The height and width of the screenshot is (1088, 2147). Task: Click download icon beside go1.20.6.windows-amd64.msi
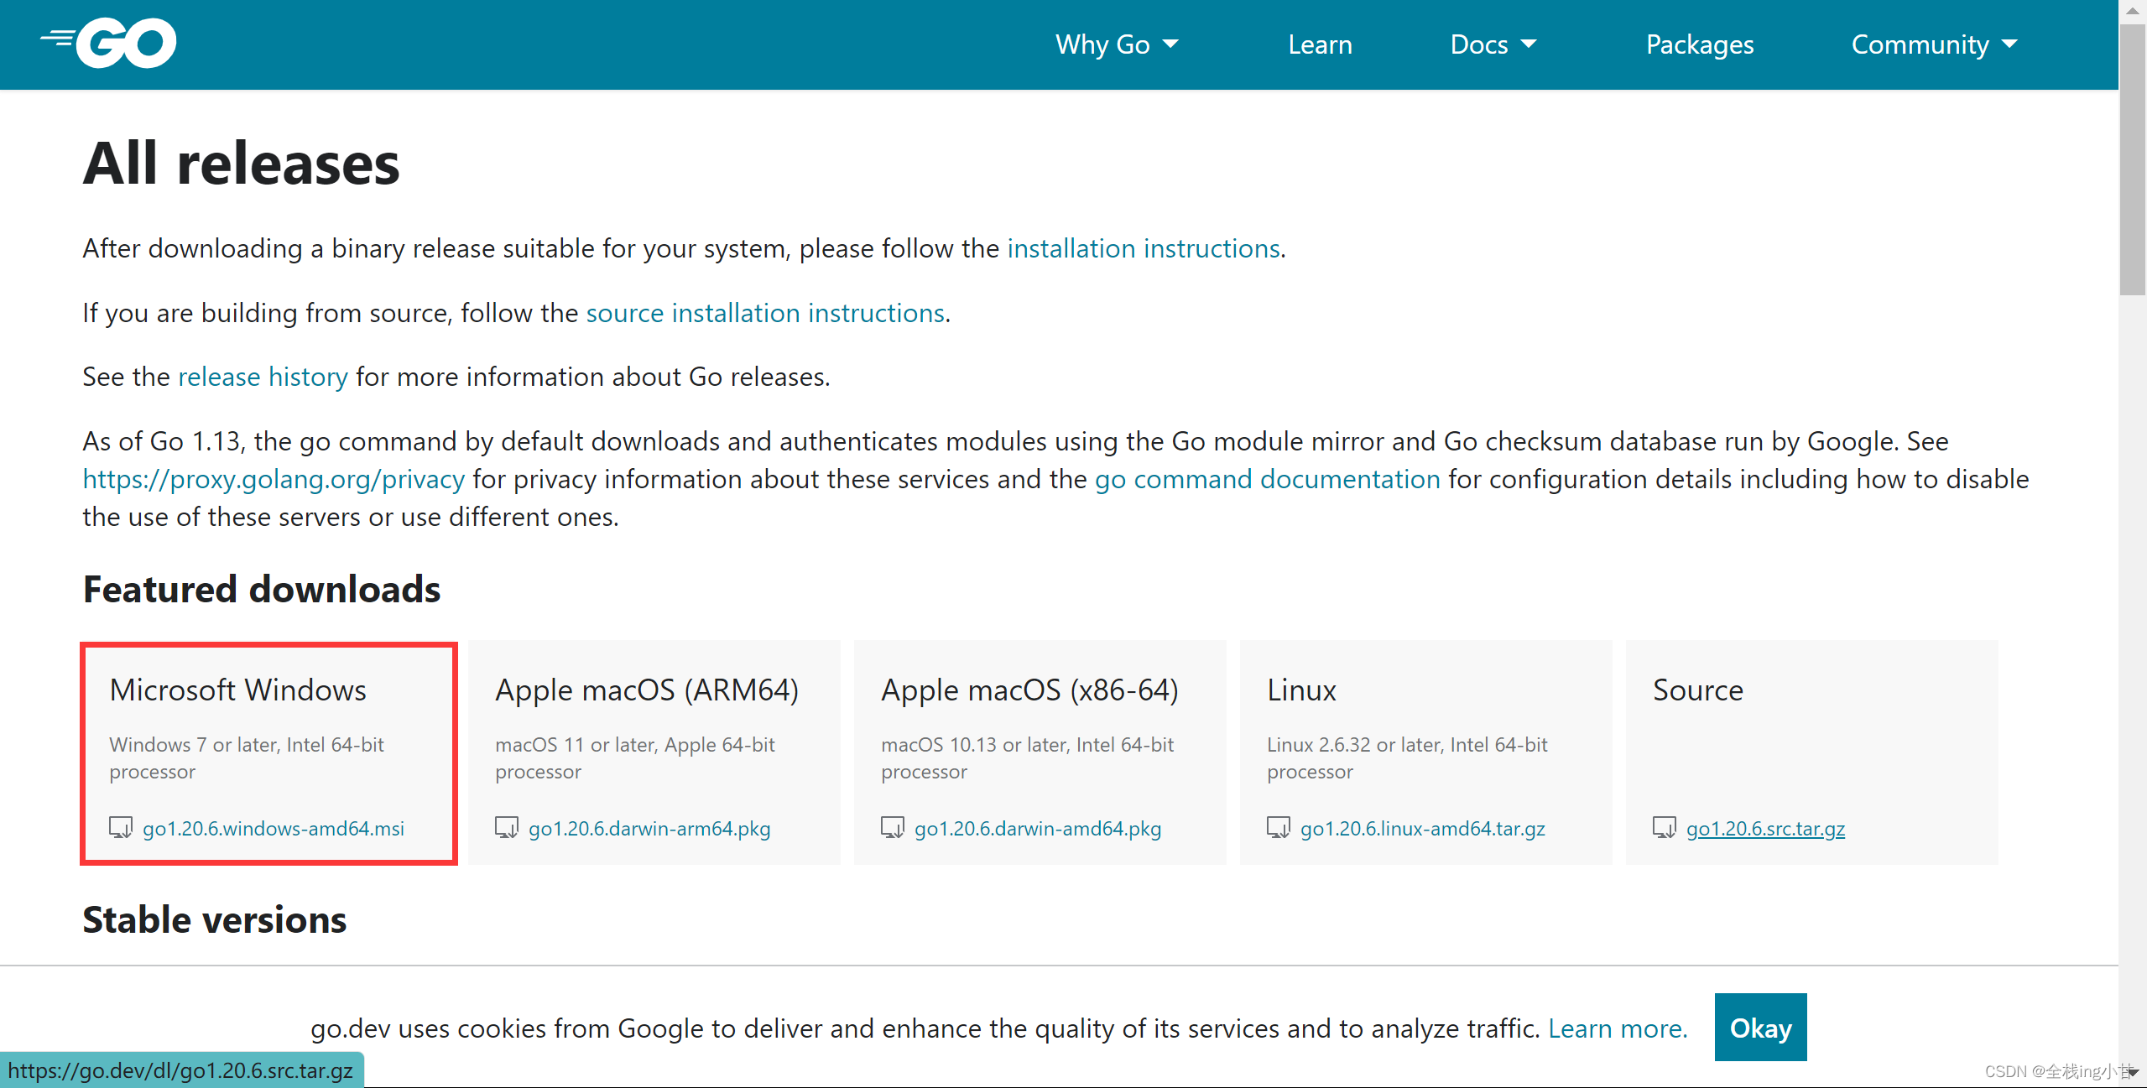click(x=121, y=828)
